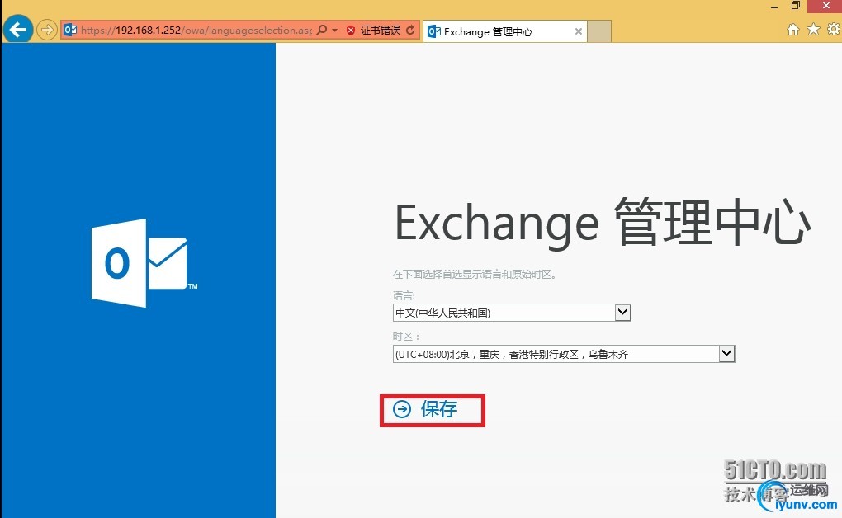This screenshot has width=842, height=518.
Task: Click the browser forward arrow button
Action: (47, 30)
